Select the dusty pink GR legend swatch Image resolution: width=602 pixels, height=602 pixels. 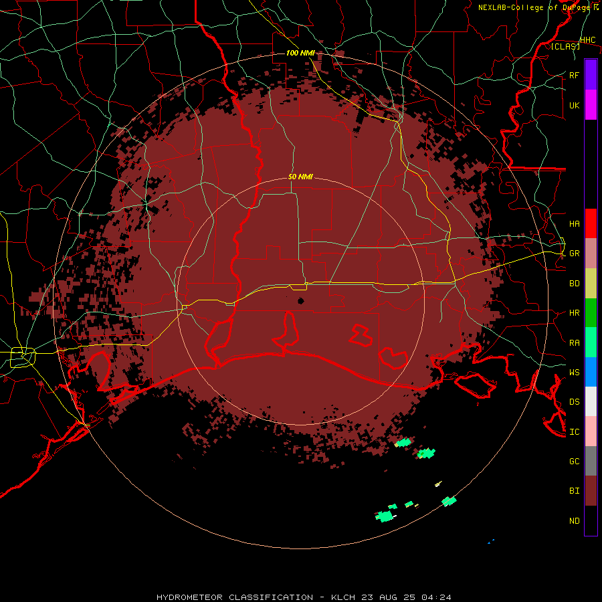[591, 254]
